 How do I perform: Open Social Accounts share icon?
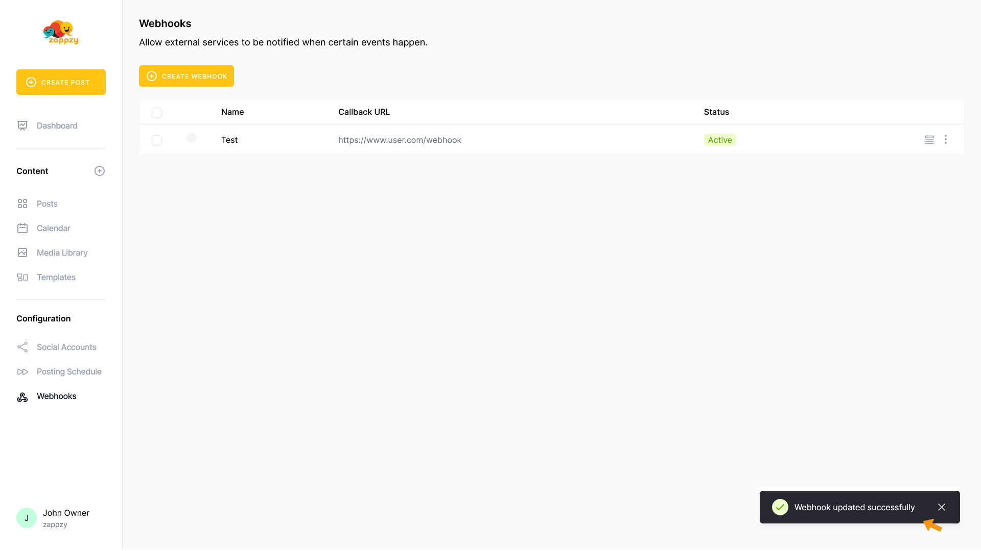[x=22, y=347]
